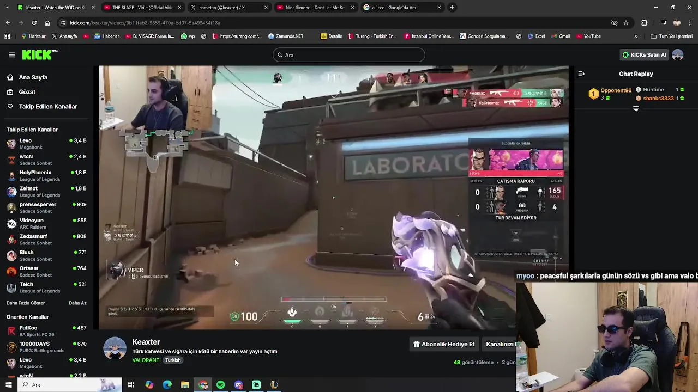
Task: Open Tüm Yer İşaretleri folder
Action: point(671,36)
